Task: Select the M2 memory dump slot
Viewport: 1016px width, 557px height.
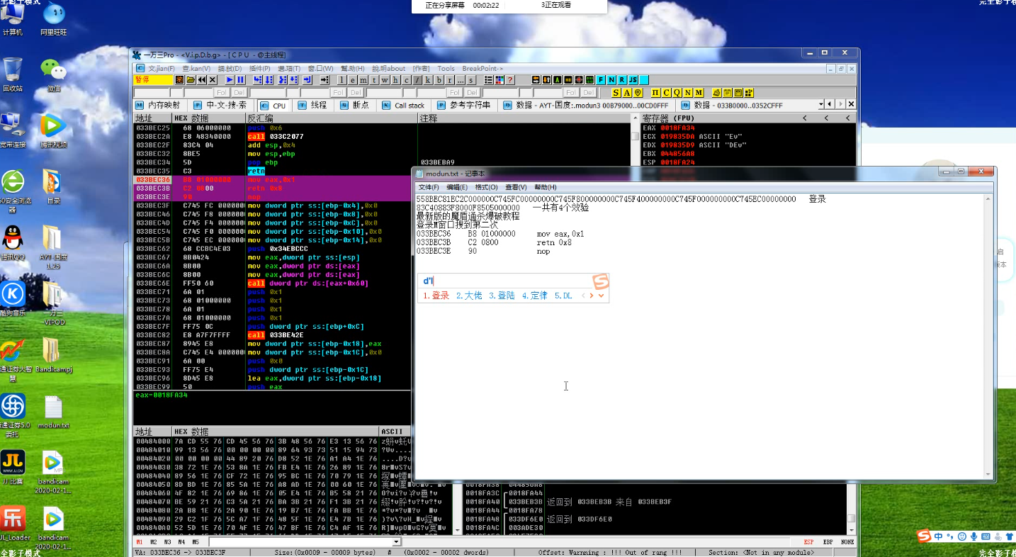Action: click(x=153, y=542)
